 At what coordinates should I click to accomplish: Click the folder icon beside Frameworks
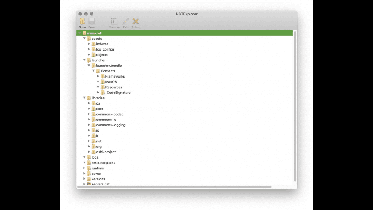point(102,76)
